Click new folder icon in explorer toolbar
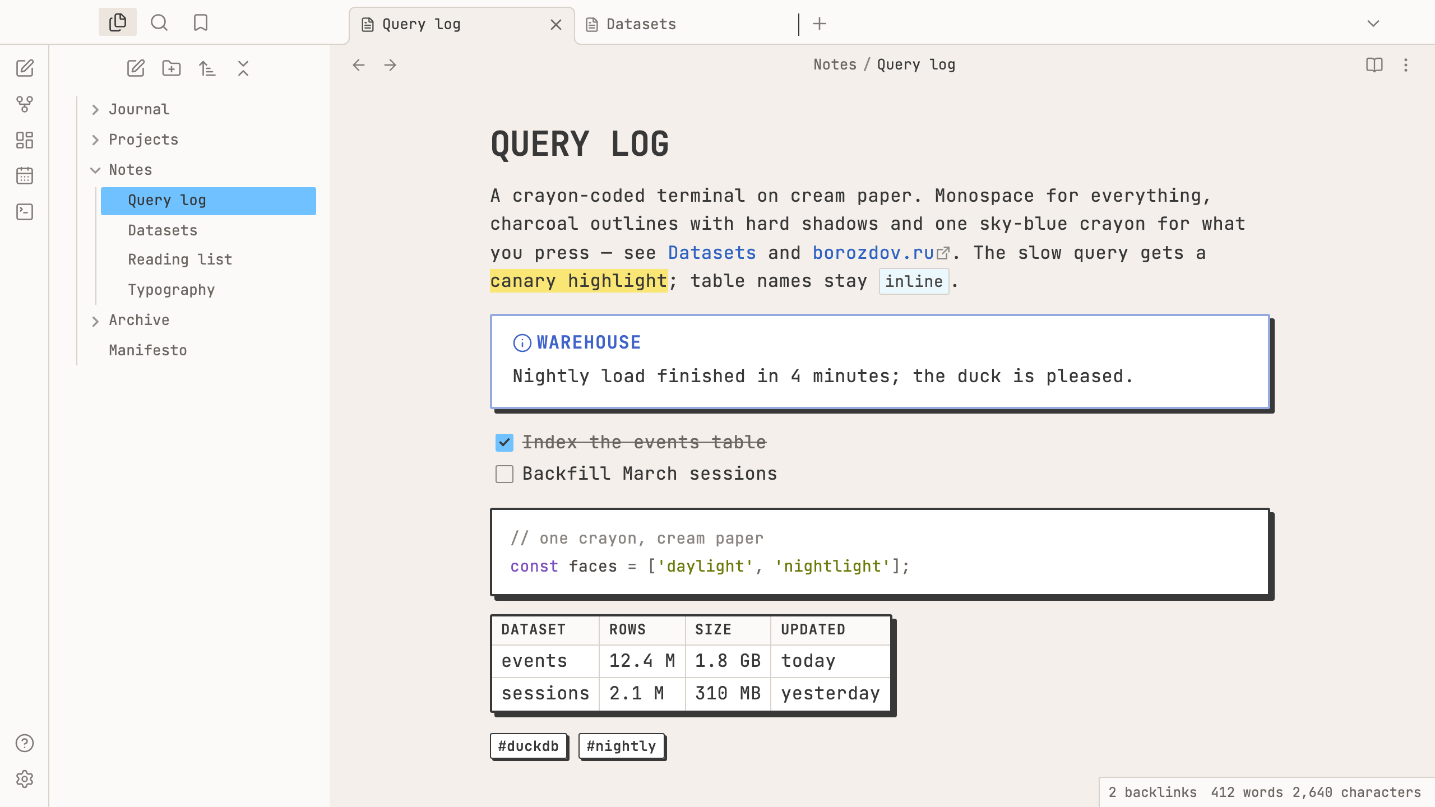The width and height of the screenshot is (1435, 807). click(x=172, y=68)
